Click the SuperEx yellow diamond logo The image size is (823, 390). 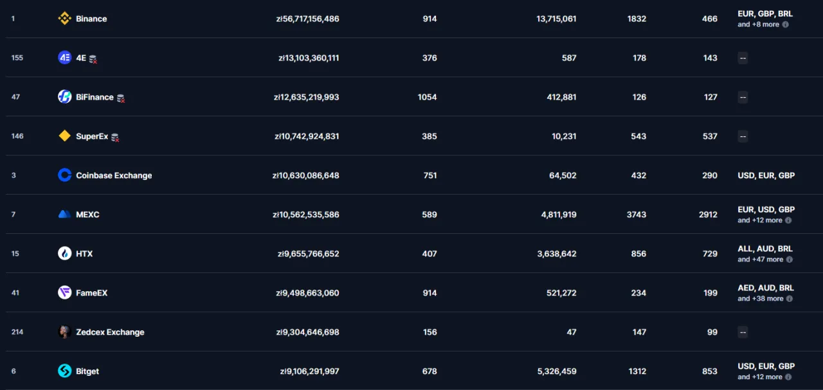pyautogui.click(x=64, y=136)
